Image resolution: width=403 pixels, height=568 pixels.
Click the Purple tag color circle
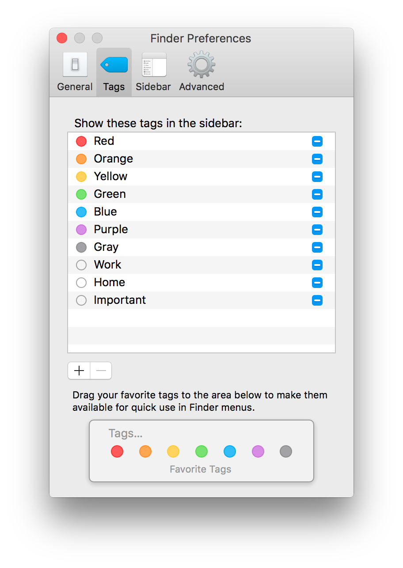(x=81, y=229)
